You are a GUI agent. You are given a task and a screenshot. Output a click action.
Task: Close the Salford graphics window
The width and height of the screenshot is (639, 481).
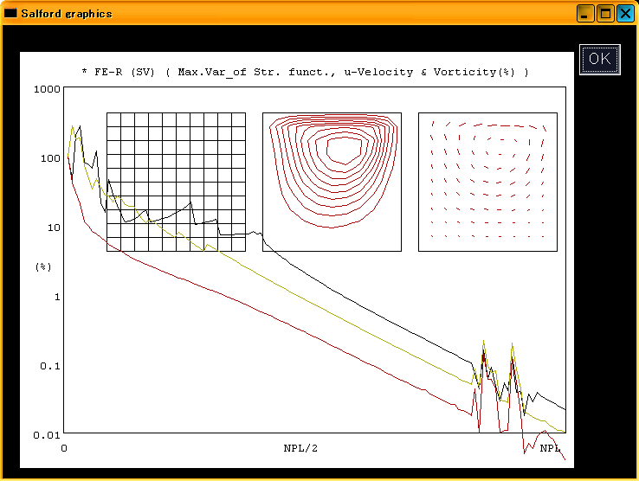pos(625,14)
